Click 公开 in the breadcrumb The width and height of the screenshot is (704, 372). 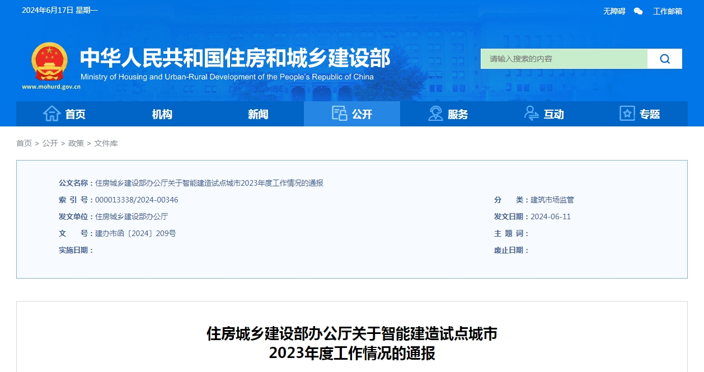[x=50, y=143]
